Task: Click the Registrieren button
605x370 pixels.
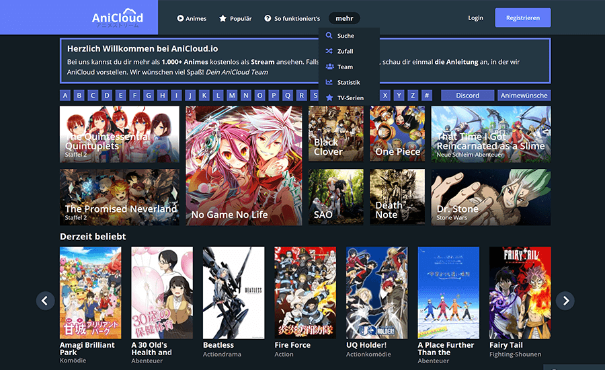Action: (523, 17)
